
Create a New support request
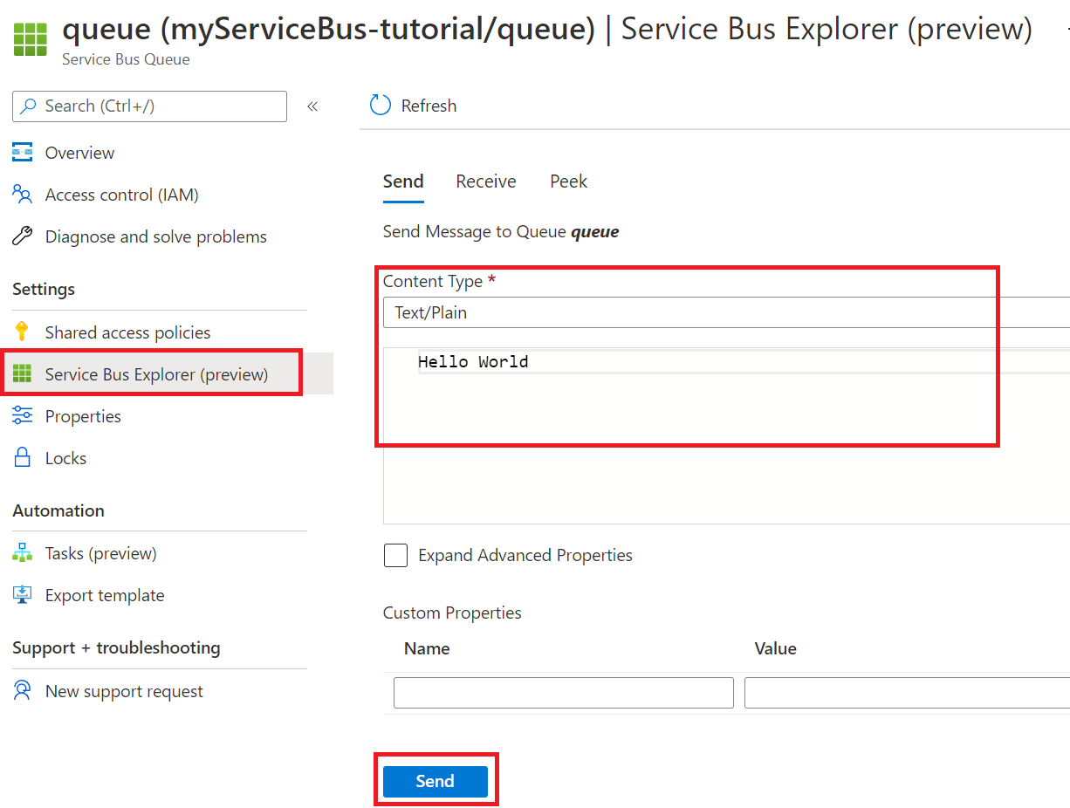123,690
